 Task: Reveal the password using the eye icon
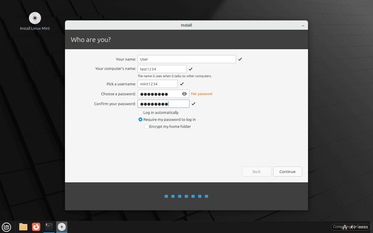(x=184, y=94)
